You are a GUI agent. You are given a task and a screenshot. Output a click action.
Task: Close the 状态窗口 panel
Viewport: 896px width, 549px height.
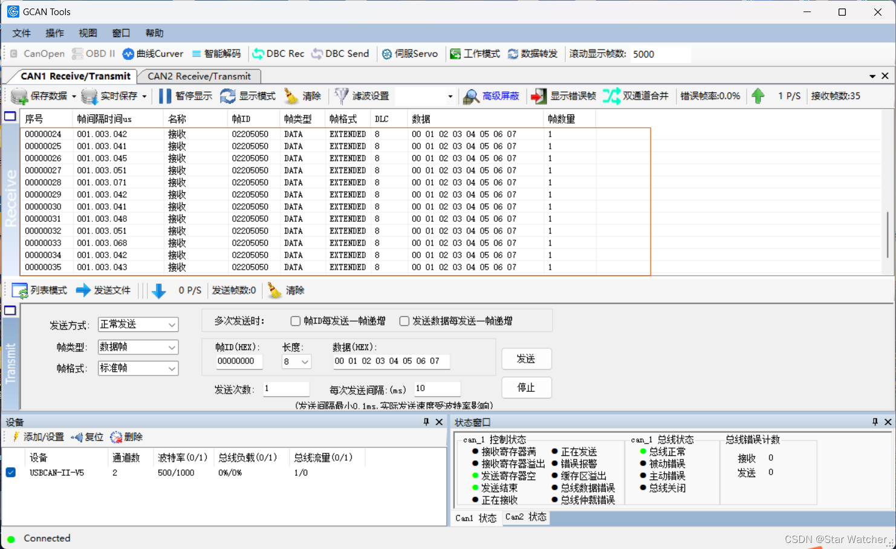point(888,422)
